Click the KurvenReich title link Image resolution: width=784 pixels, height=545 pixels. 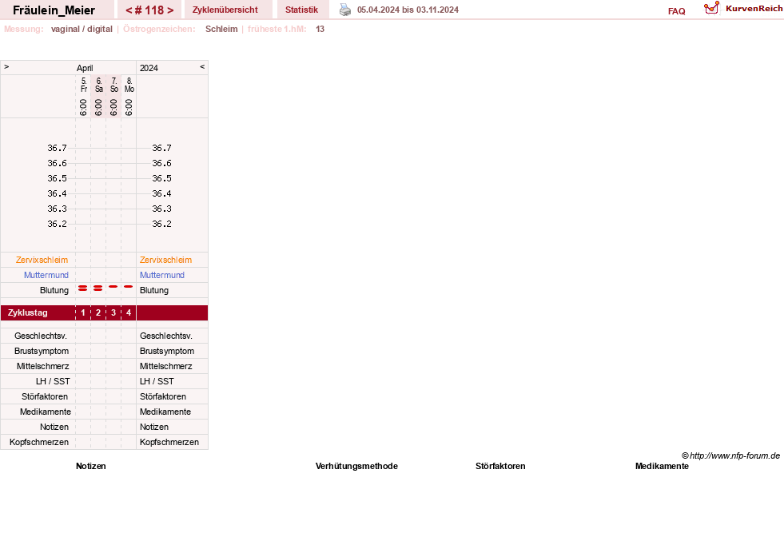pyautogui.click(x=754, y=9)
